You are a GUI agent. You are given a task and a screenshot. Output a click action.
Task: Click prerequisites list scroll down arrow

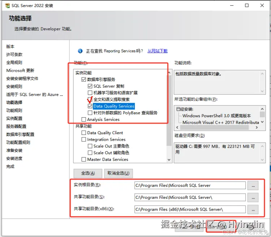[262, 122]
